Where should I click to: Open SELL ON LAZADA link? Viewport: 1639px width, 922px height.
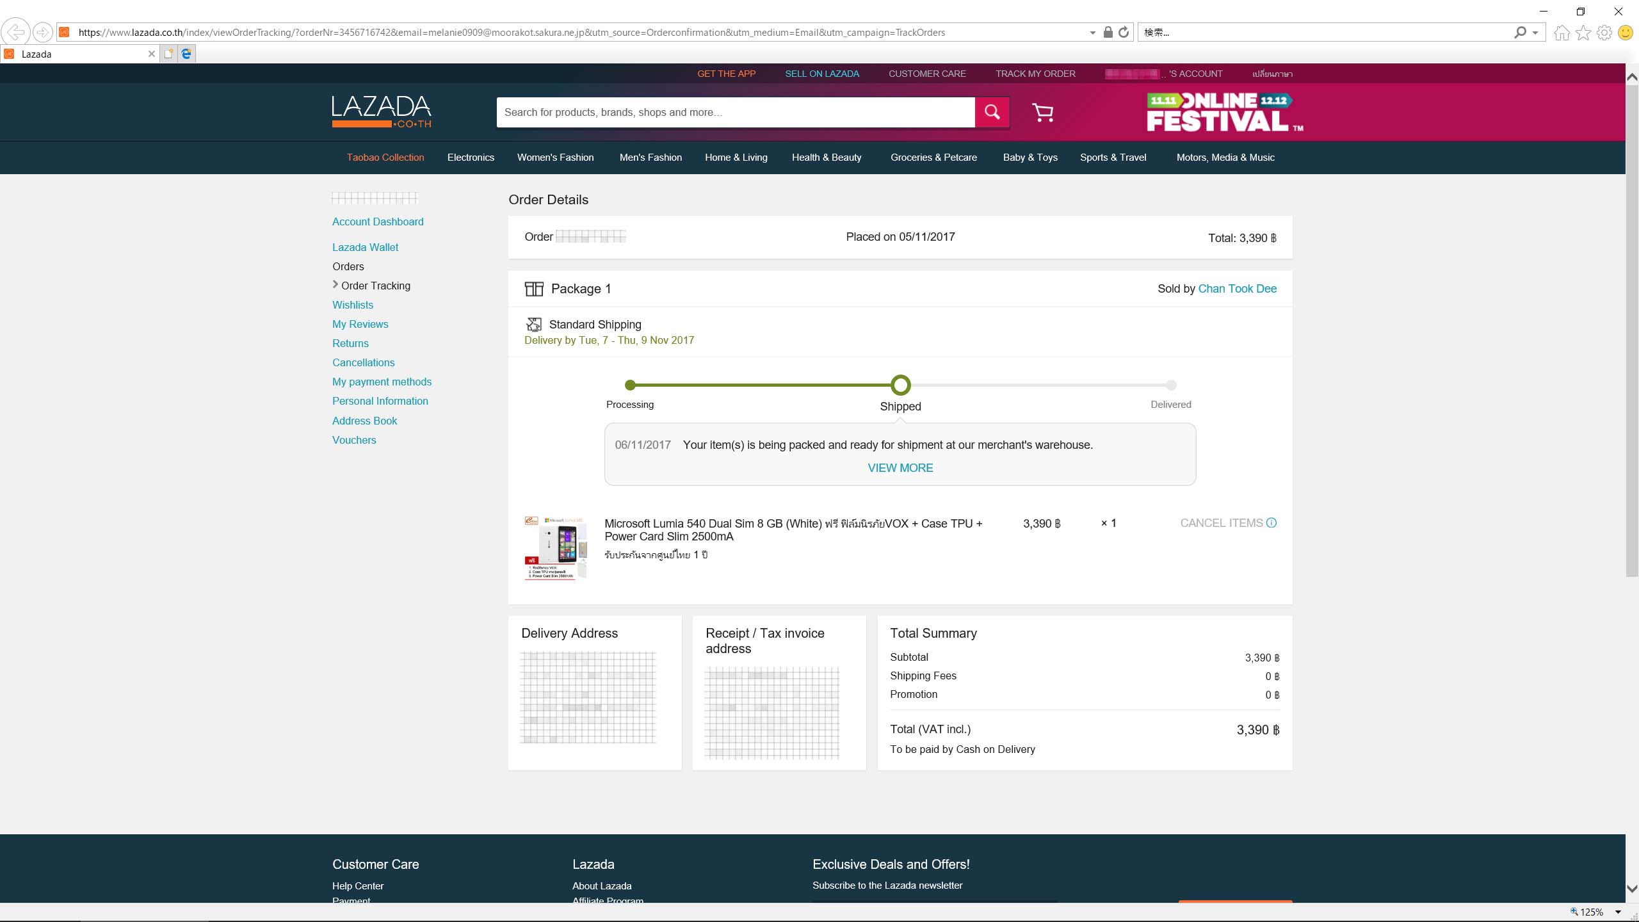822,74
